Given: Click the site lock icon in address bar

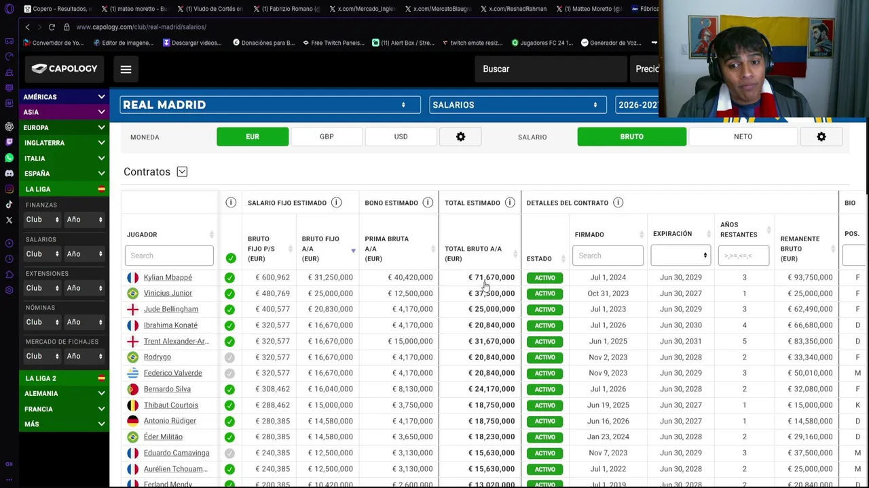Looking at the screenshot, I should tap(67, 27).
